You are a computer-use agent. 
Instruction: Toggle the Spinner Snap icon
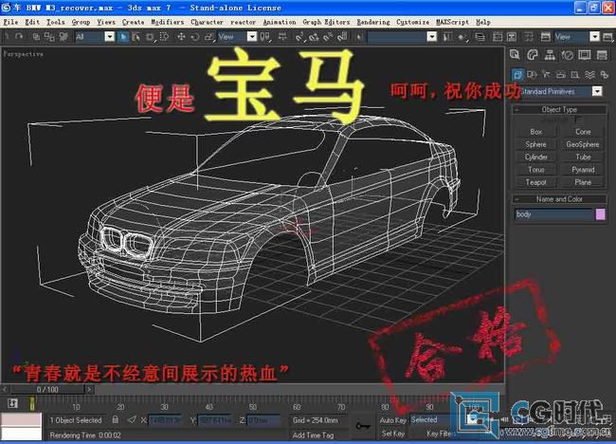(x=342, y=37)
